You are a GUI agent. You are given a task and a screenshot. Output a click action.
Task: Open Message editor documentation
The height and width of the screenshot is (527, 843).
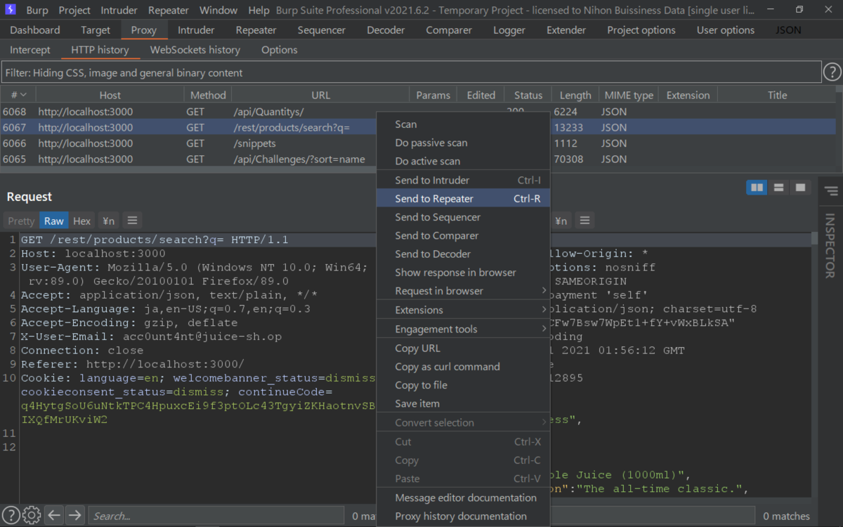(463, 497)
